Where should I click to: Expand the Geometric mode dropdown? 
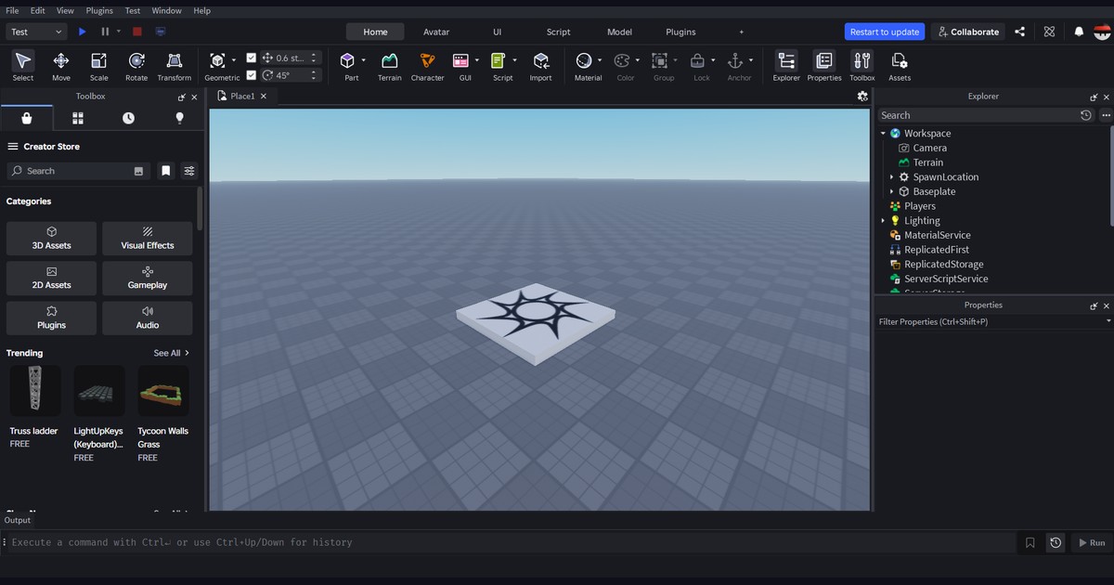click(x=234, y=61)
